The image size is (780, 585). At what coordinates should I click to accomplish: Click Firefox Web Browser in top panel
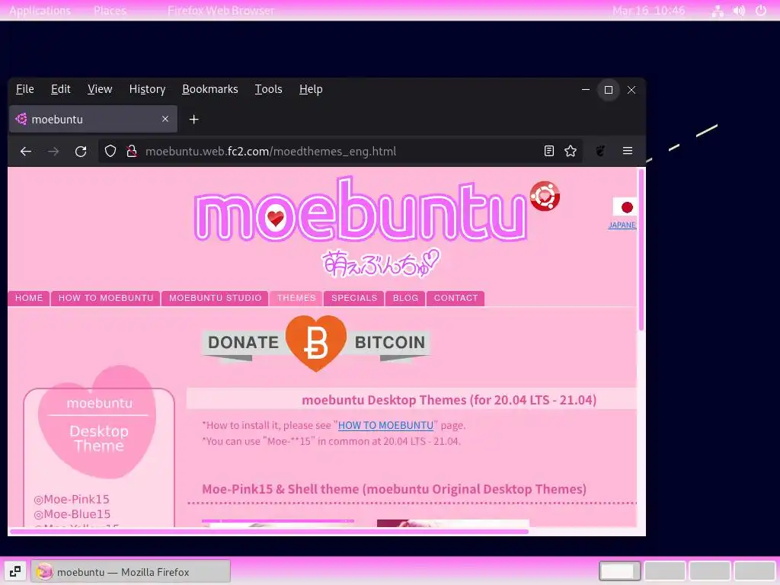click(x=220, y=11)
